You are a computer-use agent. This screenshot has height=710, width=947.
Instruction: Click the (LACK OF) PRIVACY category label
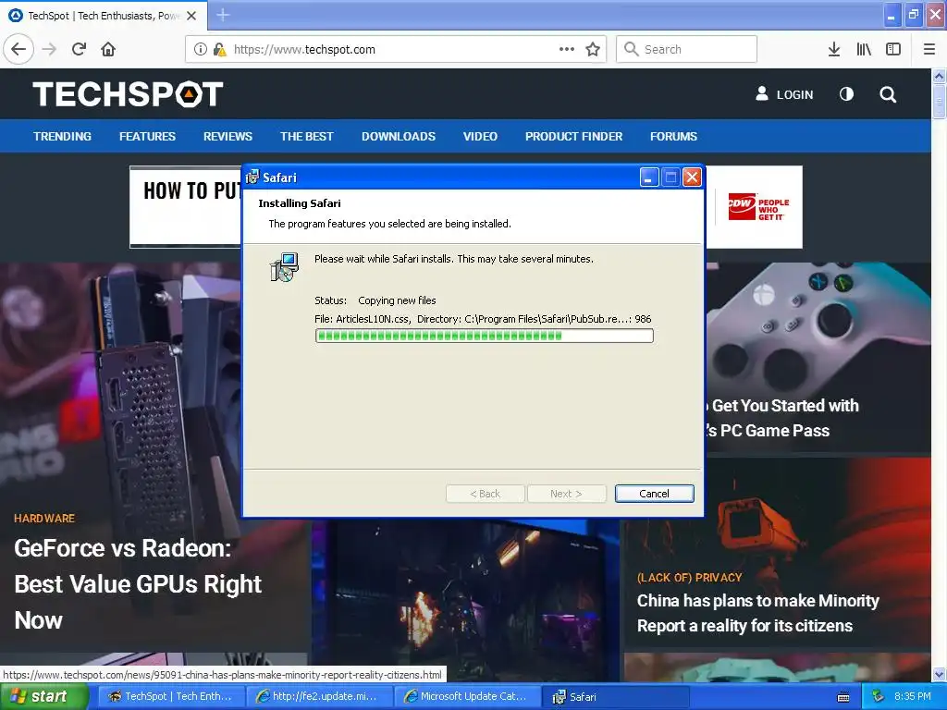[x=689, y=577]
